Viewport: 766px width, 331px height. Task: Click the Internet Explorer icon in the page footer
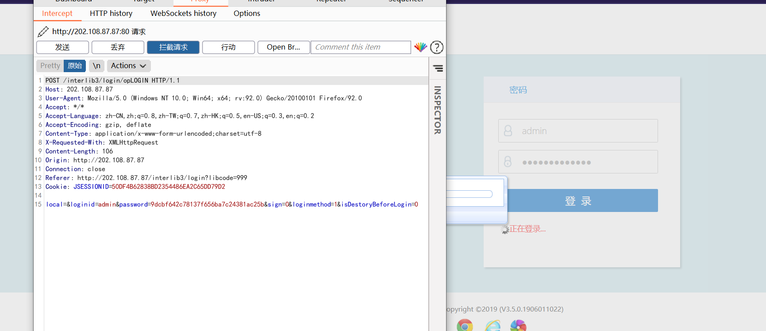493,326
